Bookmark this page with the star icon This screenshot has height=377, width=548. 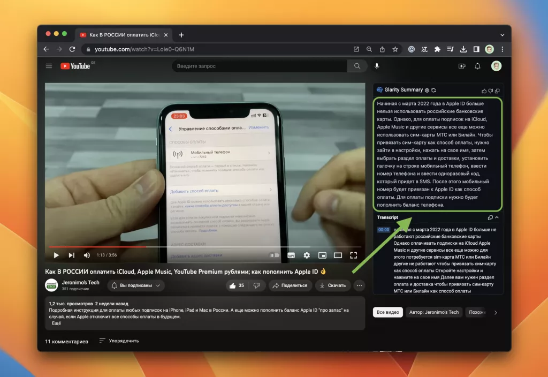pyautogui.click(x=395, y=49)
